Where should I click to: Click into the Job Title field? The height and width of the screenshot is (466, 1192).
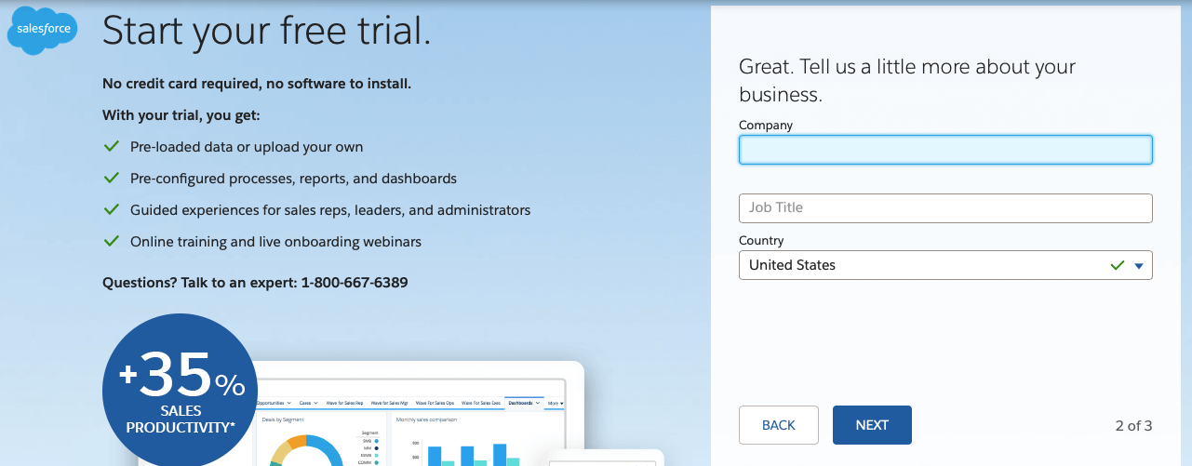[945, 208]
